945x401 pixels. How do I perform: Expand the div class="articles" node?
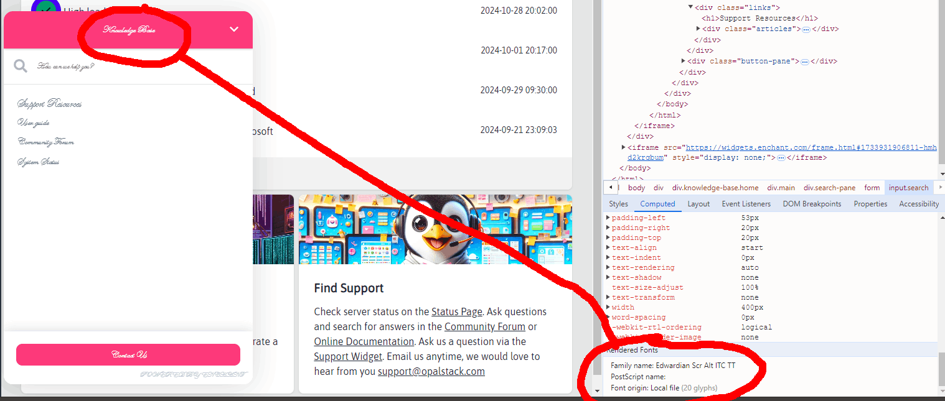[698, 29]
